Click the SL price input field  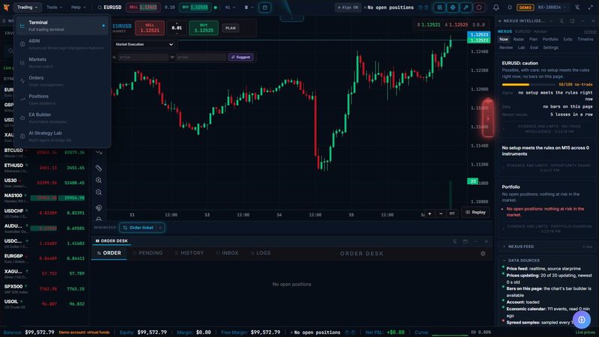(142, 57)
